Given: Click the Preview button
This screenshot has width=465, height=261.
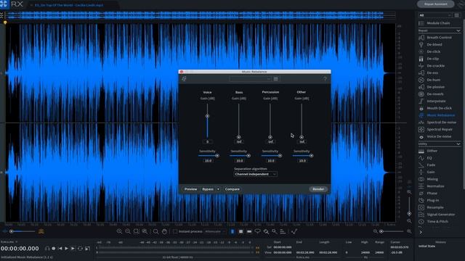Looking at the screenshot, I should click(x=190, y=189).
